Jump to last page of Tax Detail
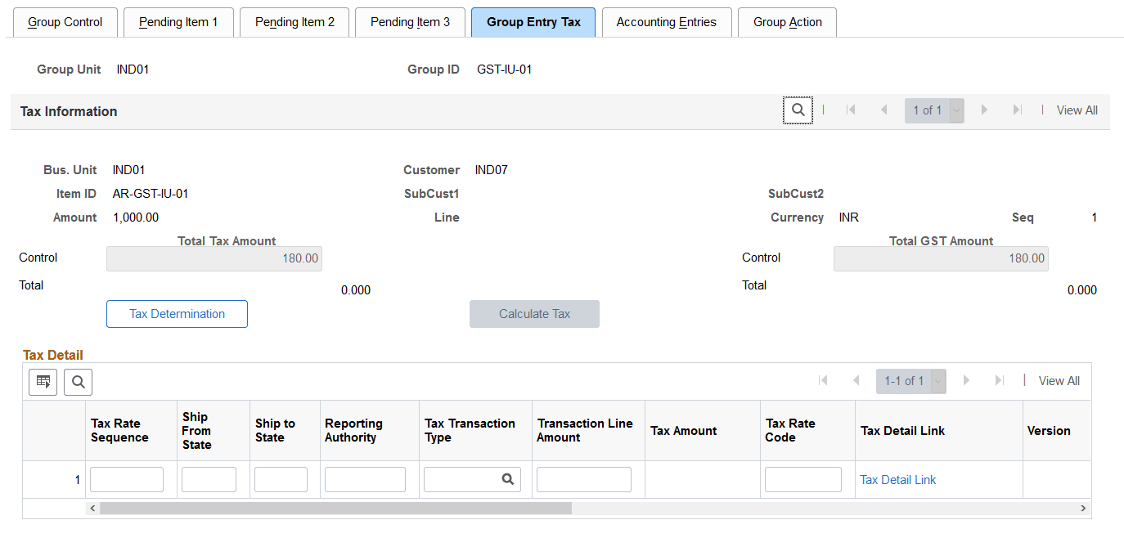This screenshot has height=538, width=1124. pyautogui.click(x=999, y=380)
